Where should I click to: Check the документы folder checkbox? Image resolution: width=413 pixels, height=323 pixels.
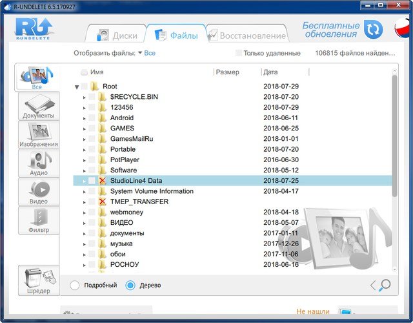click(x=92, y=233)
